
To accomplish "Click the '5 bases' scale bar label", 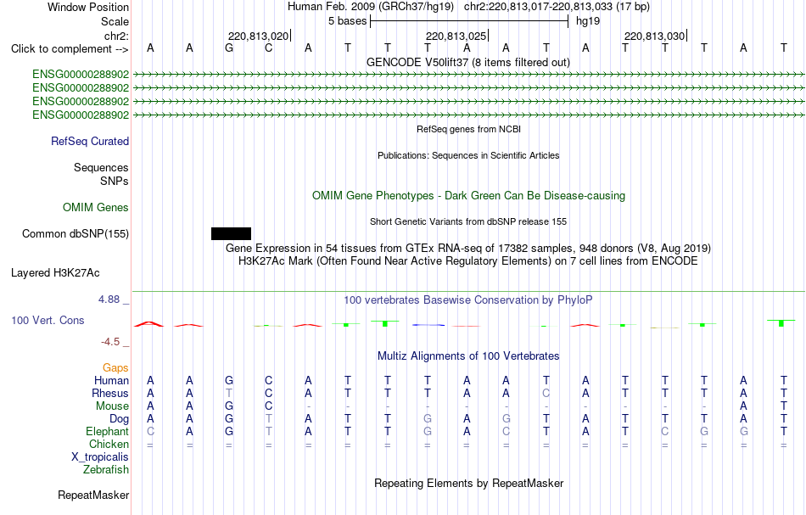I will tap(348, 21).
